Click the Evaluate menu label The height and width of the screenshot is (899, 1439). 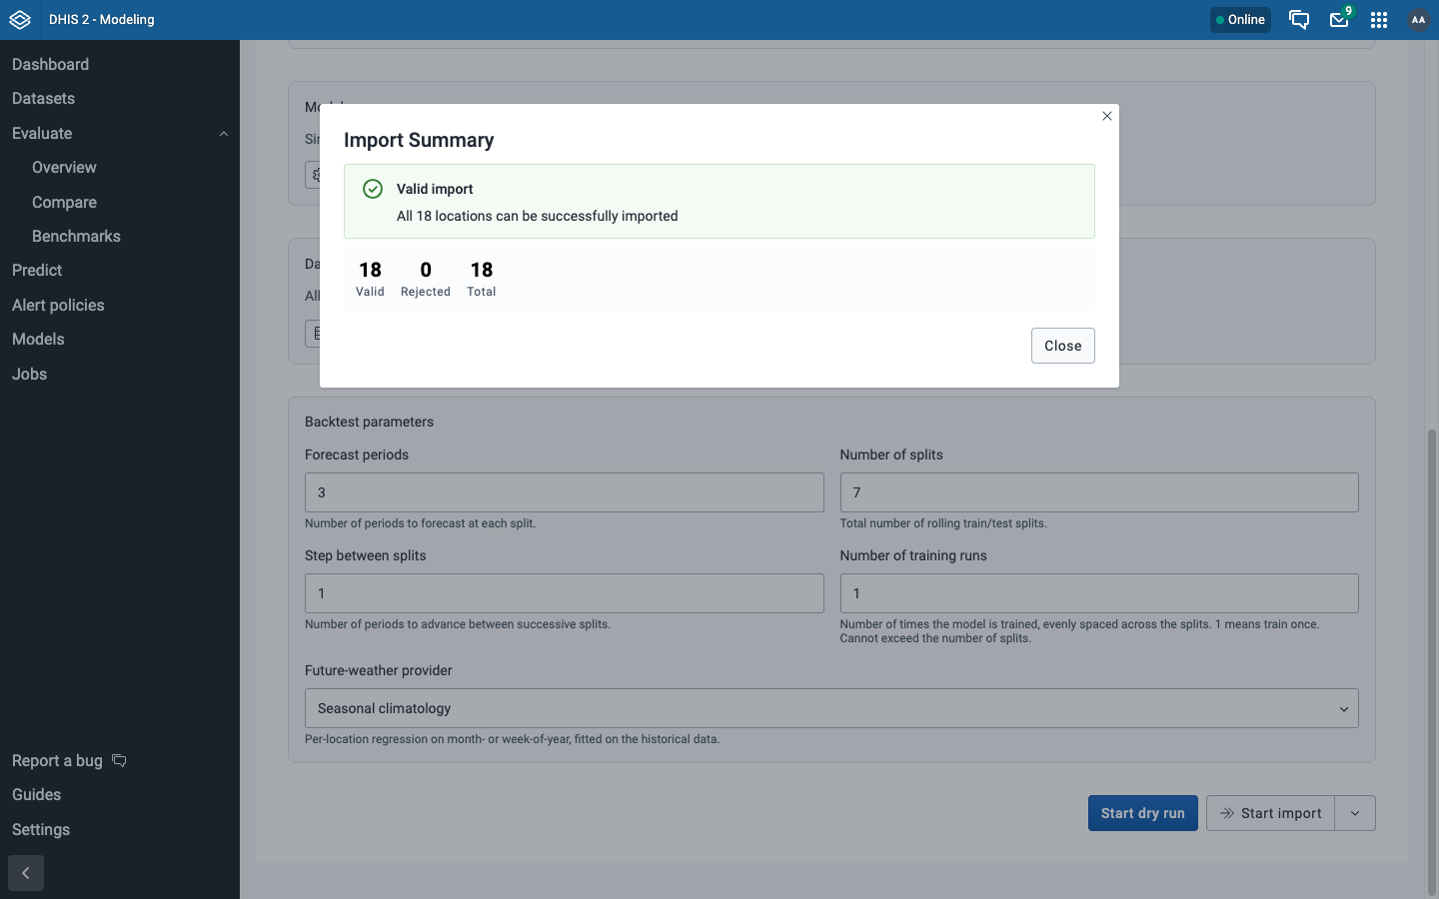click(x=42, y=134)
